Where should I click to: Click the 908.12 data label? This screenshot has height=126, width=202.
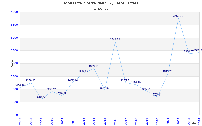[52, 89]
